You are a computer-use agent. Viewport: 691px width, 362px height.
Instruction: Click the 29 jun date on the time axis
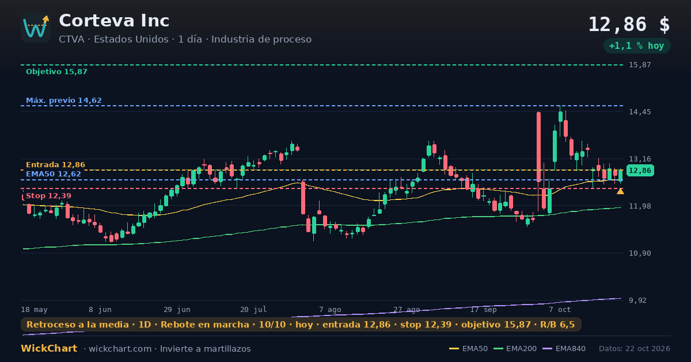tap(177, 309)
